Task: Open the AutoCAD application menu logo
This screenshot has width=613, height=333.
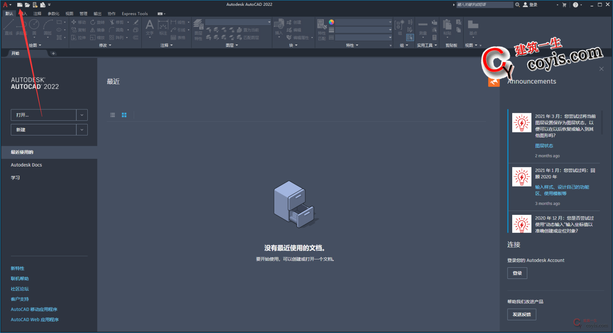Action: coord(5,5)
